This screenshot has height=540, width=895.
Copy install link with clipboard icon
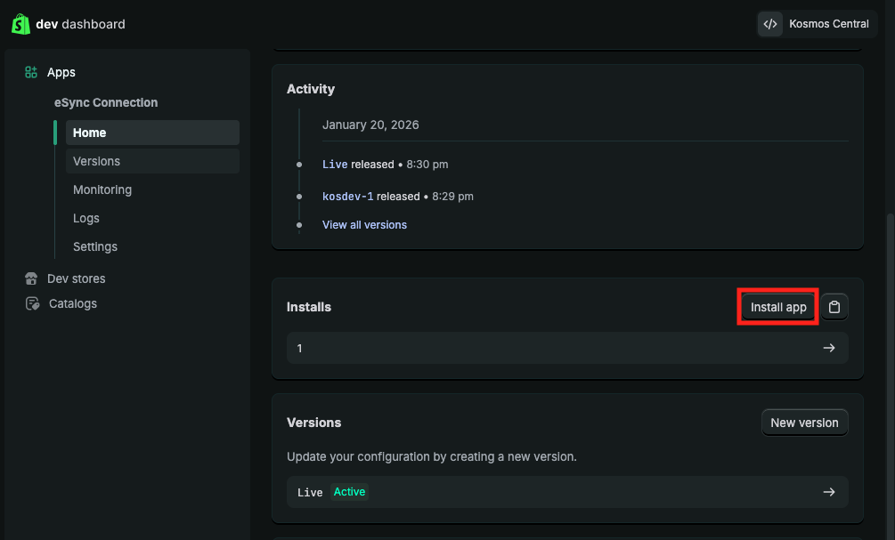[834, 307]
